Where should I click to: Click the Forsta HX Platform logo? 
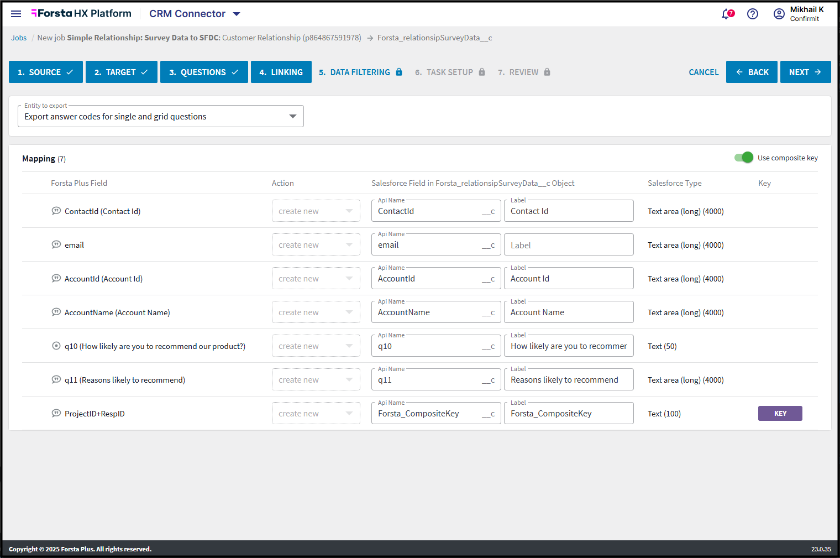click(x=81, y=13)
